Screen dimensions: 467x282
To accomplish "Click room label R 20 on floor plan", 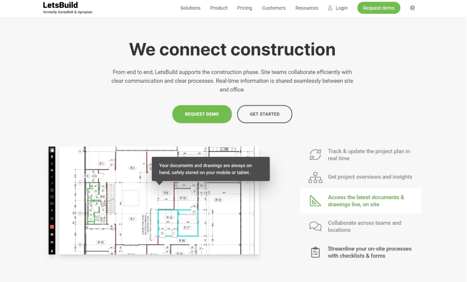I will pyautogui.click(x=182, y=241).
